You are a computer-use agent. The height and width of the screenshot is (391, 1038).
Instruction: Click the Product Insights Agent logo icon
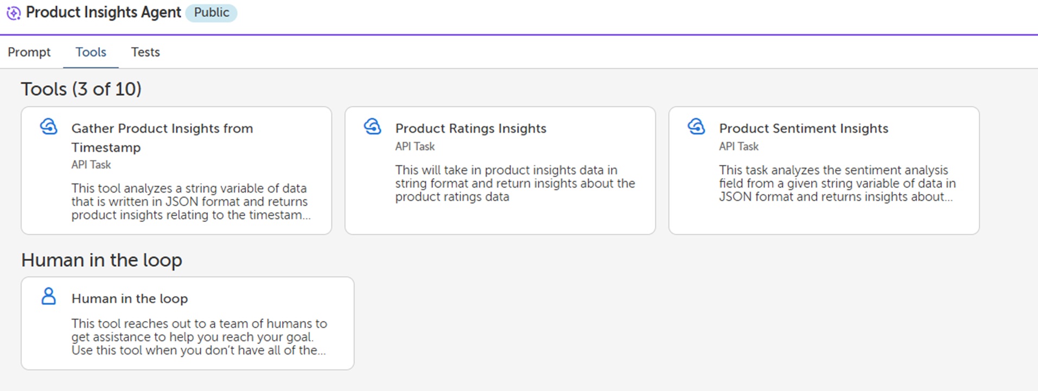[x=14, y=13]
